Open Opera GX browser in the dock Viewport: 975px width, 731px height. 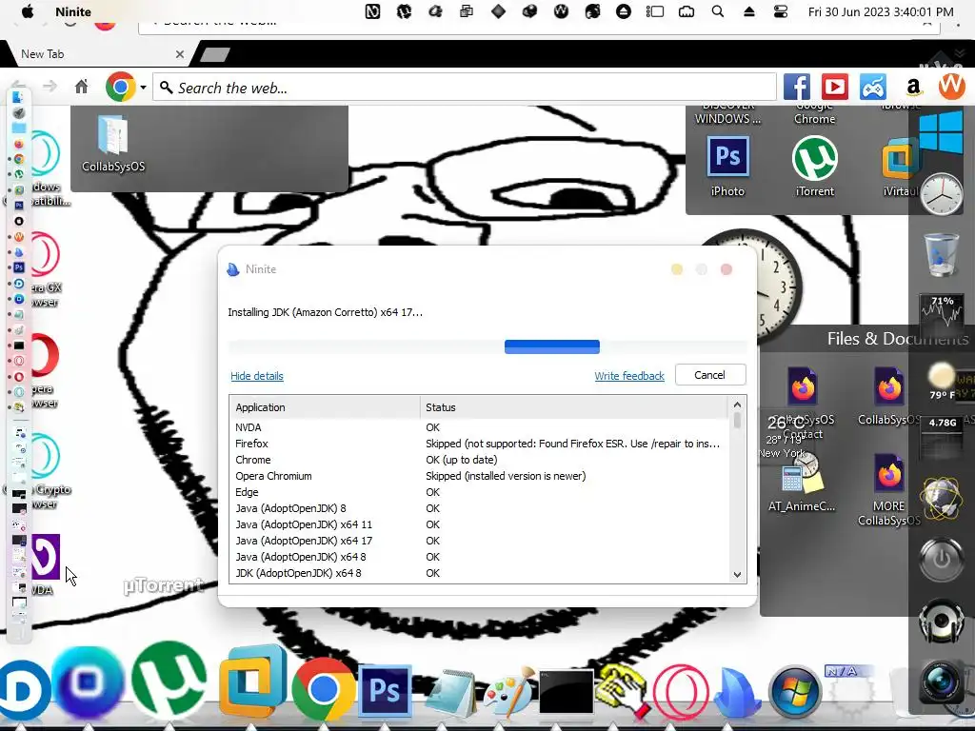click(680, 691)
